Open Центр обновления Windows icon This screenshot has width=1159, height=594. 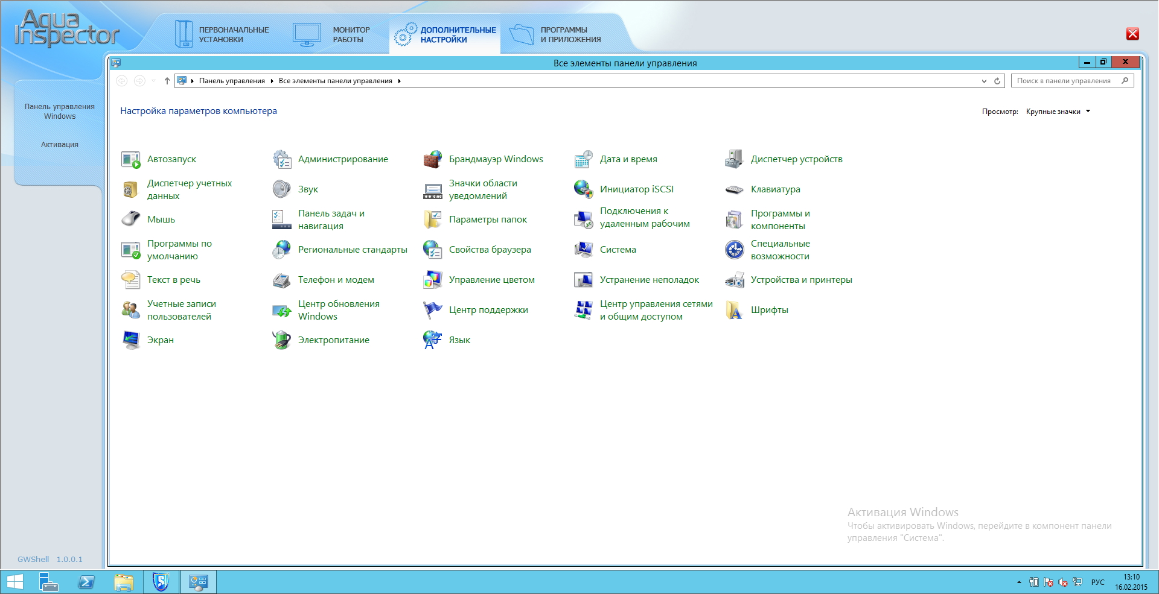[x=281, y=310]
